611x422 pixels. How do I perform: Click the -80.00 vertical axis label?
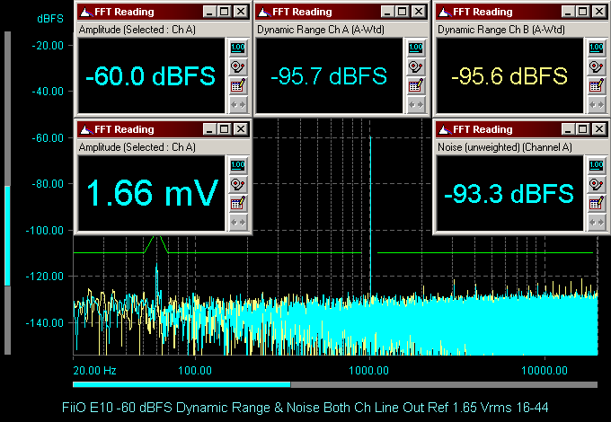click(x=48, y=184)
